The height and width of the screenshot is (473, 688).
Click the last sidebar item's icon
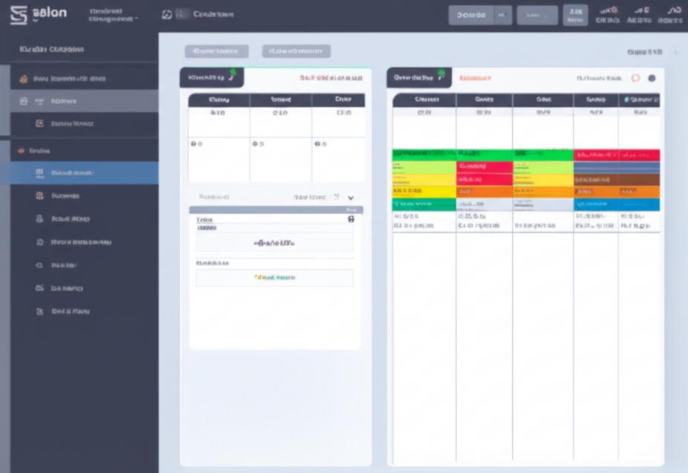(x=40, y=311)
